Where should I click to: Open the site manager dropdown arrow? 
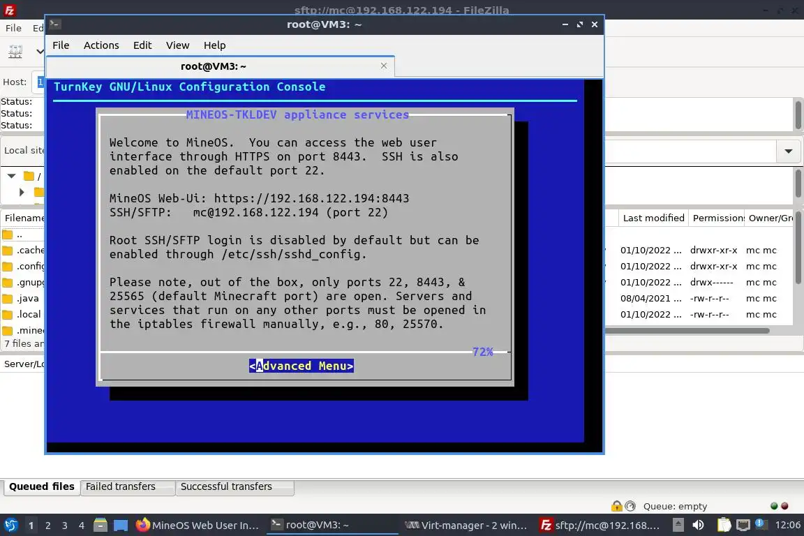pos(40,51)
